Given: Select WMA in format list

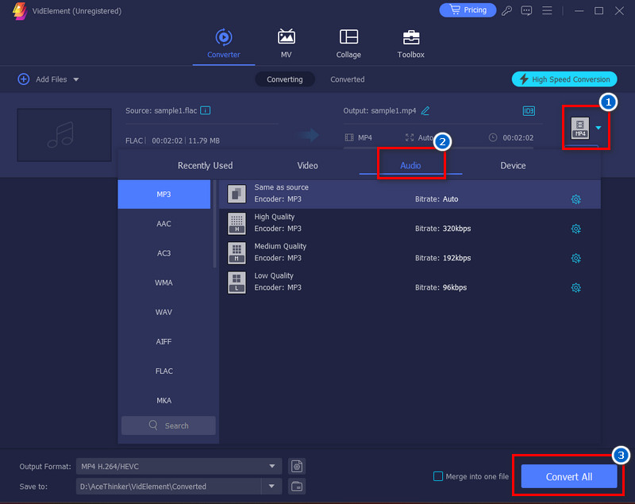Looking at the screenshot, I should (x=164, y=283).
